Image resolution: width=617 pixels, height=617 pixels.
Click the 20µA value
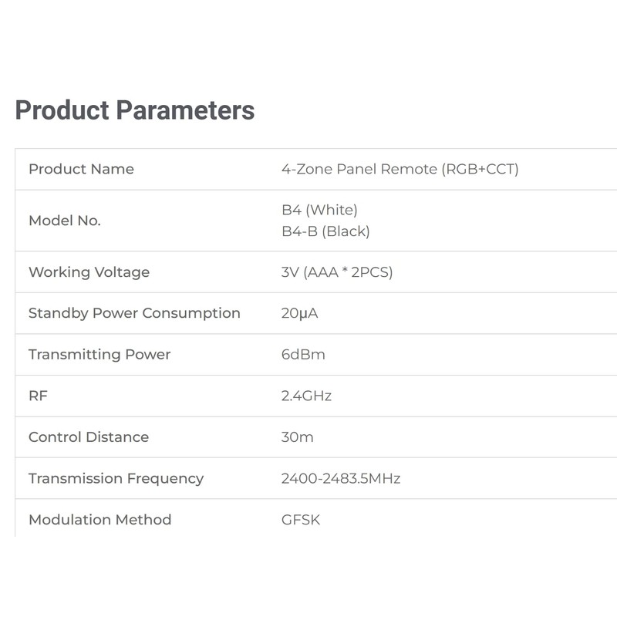coord(300,313)
